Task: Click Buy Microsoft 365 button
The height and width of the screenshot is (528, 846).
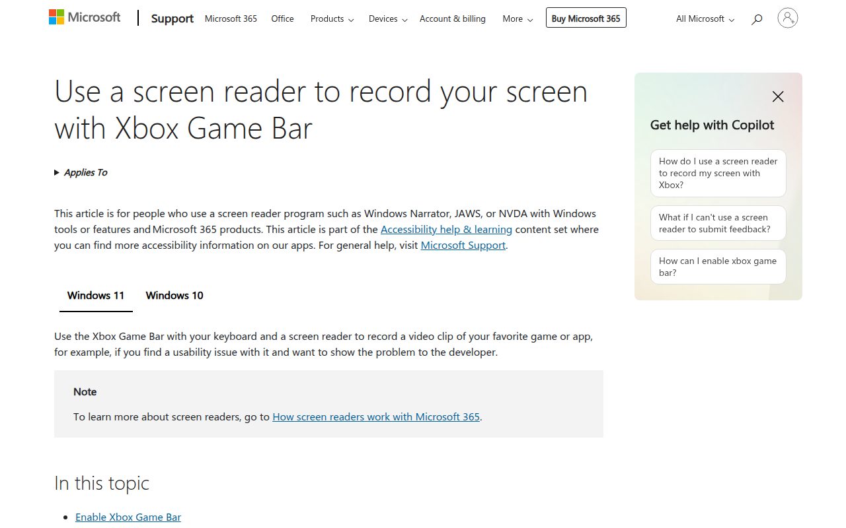Action: 586,18
